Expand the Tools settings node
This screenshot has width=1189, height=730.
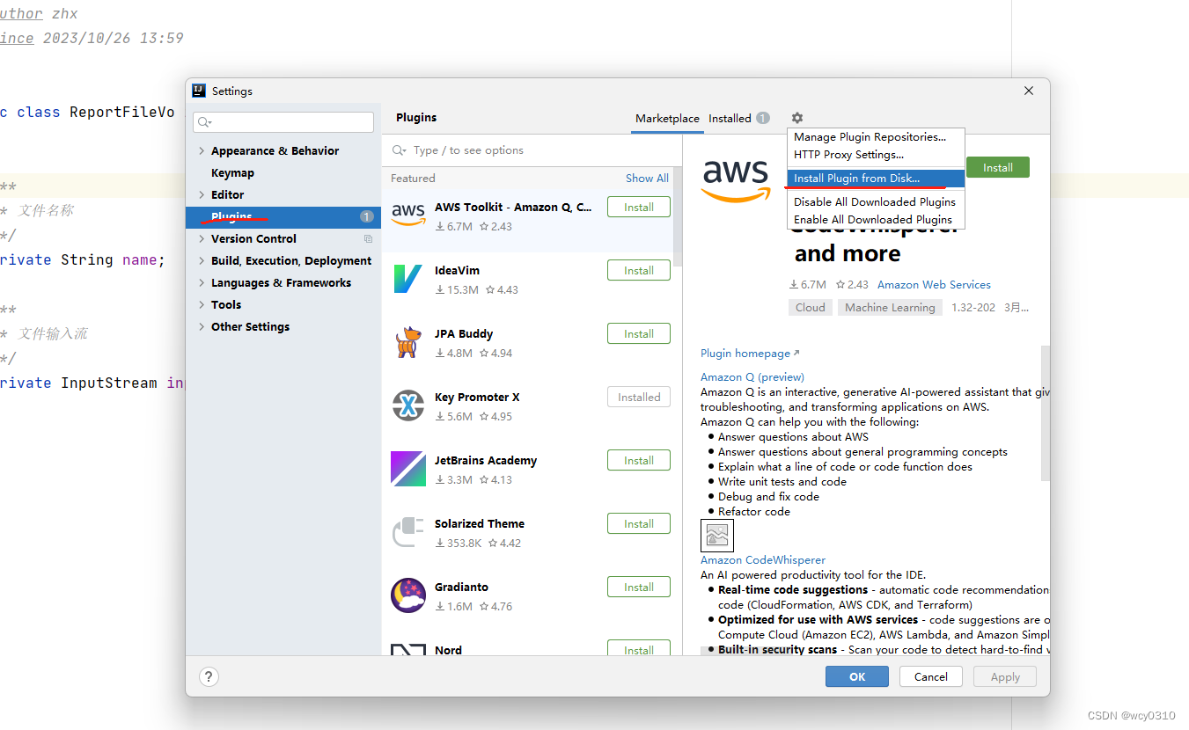pos(202,305)
